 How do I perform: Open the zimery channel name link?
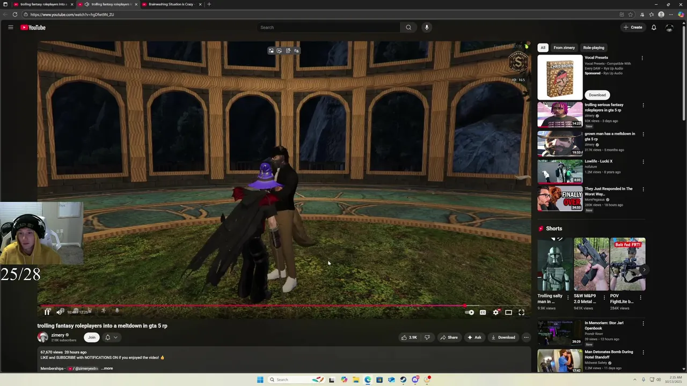click(x=57, y=335)
